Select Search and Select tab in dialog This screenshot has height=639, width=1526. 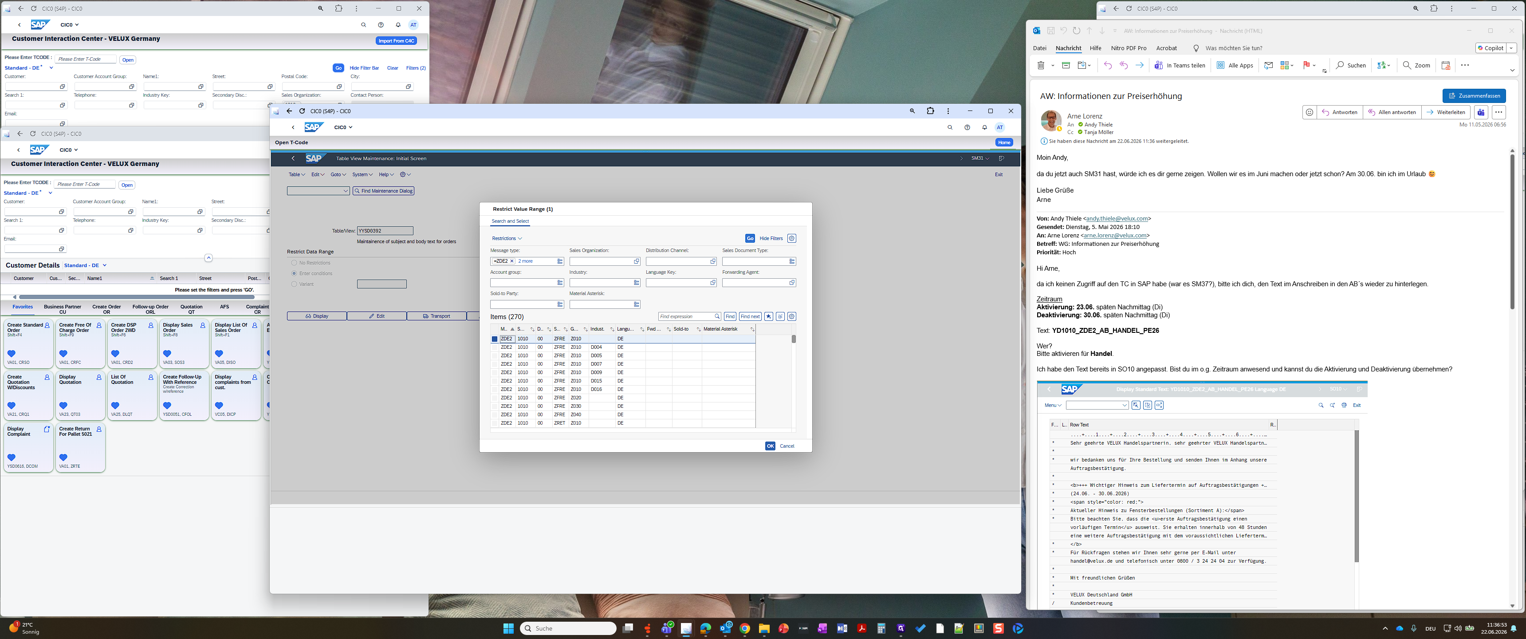click(510, 221)
